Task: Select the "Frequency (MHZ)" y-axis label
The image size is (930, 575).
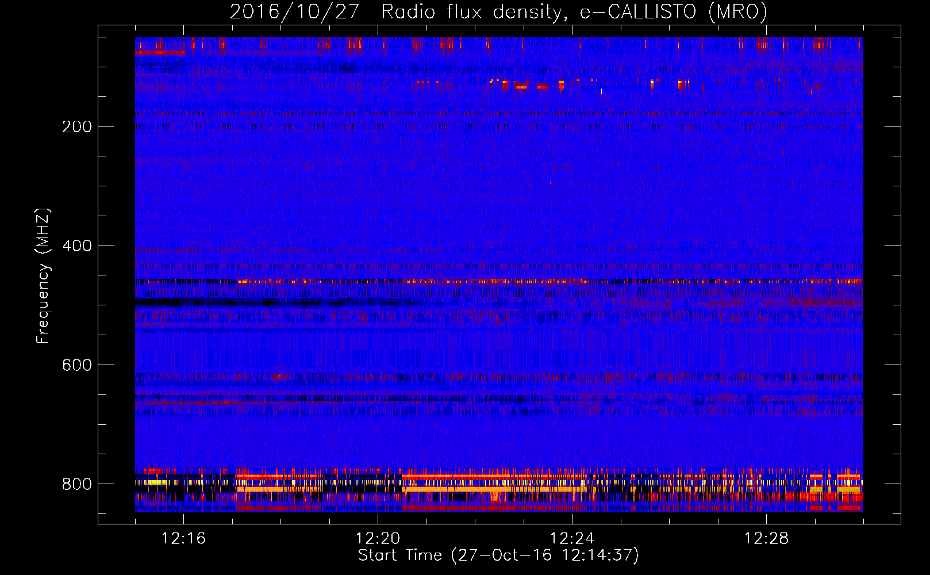Action: coord(43,275)
